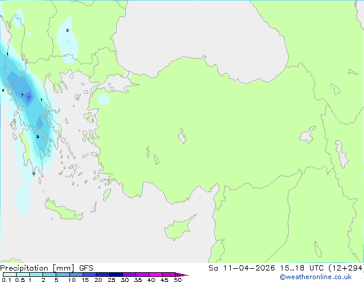Open the weatheronline.co.uk copyright link

pos(316,277)
